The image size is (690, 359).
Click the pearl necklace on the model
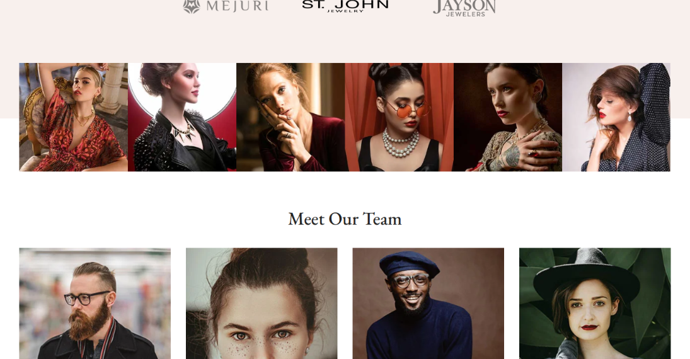point(400,144)
